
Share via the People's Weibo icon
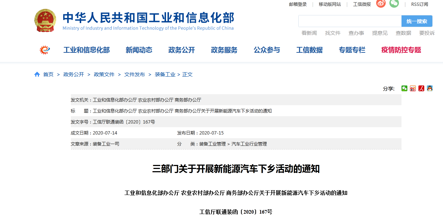click(x=421, y=88)
